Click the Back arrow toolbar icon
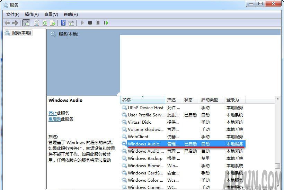The width and height of the screenshot is (284, 190). click(x=7, y=23)
